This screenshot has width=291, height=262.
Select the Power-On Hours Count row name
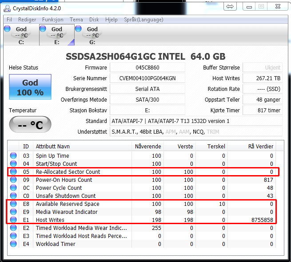pos(64,180)
